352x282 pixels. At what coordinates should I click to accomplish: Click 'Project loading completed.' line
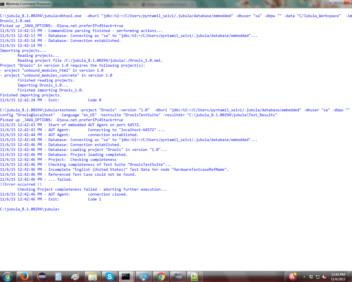click(x=64, y=155)
